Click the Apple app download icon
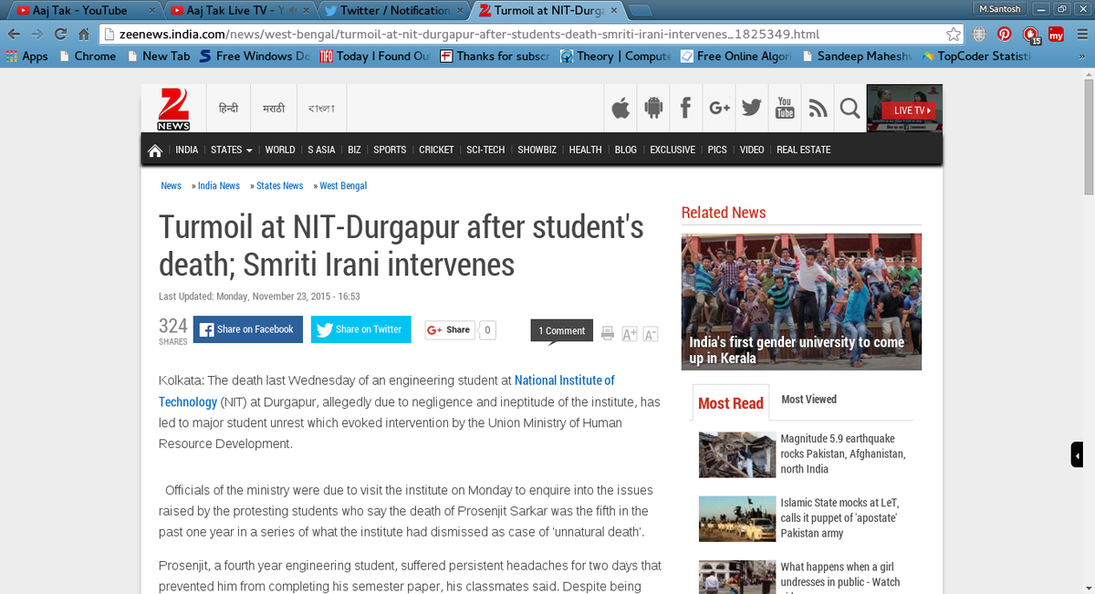Viewport: 1095px width, 594px height. click(620, 109)
